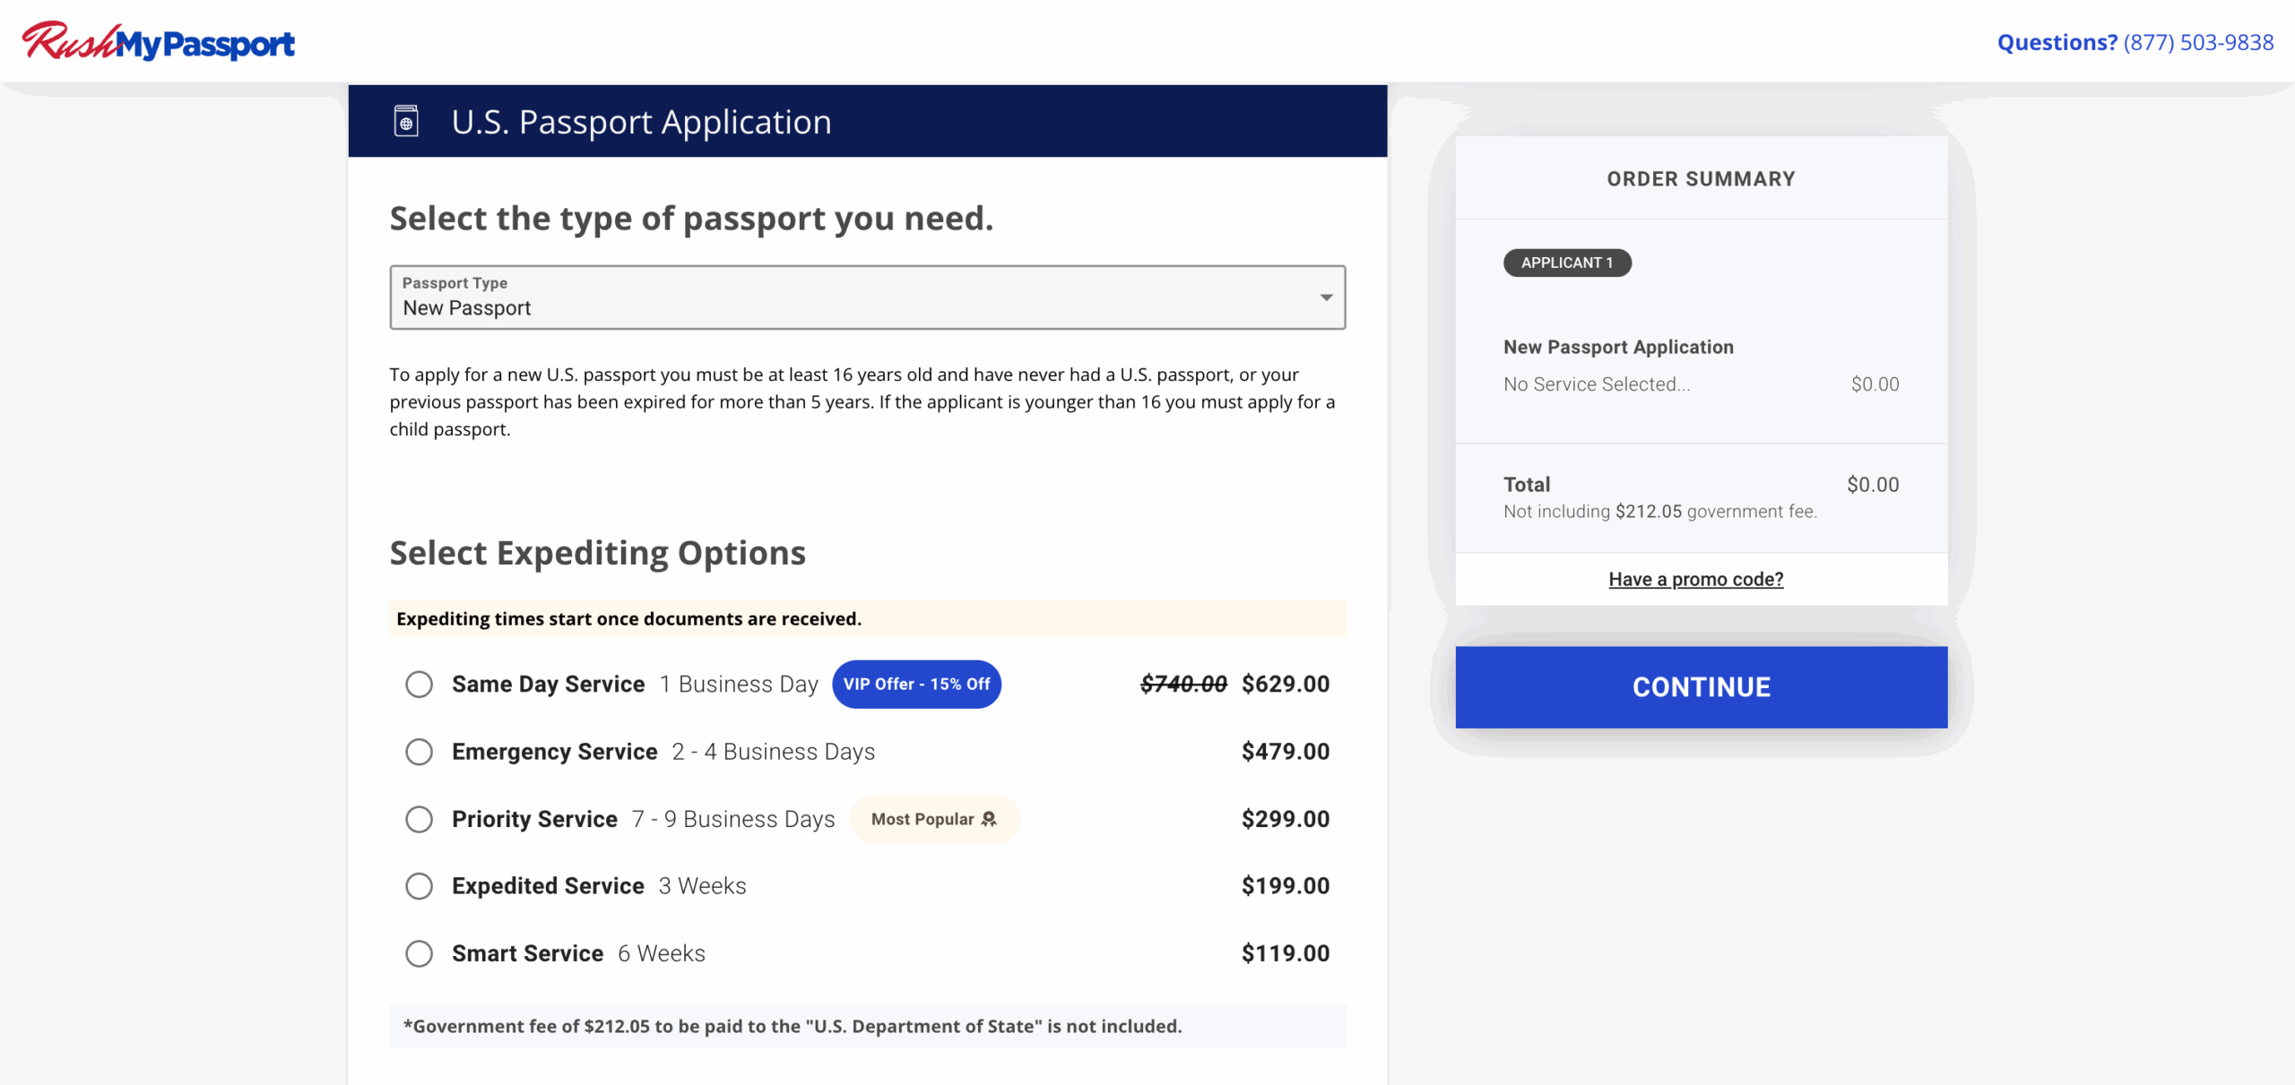
Task: Click the Applicant 1 badge
Action: click(1566, 263)
